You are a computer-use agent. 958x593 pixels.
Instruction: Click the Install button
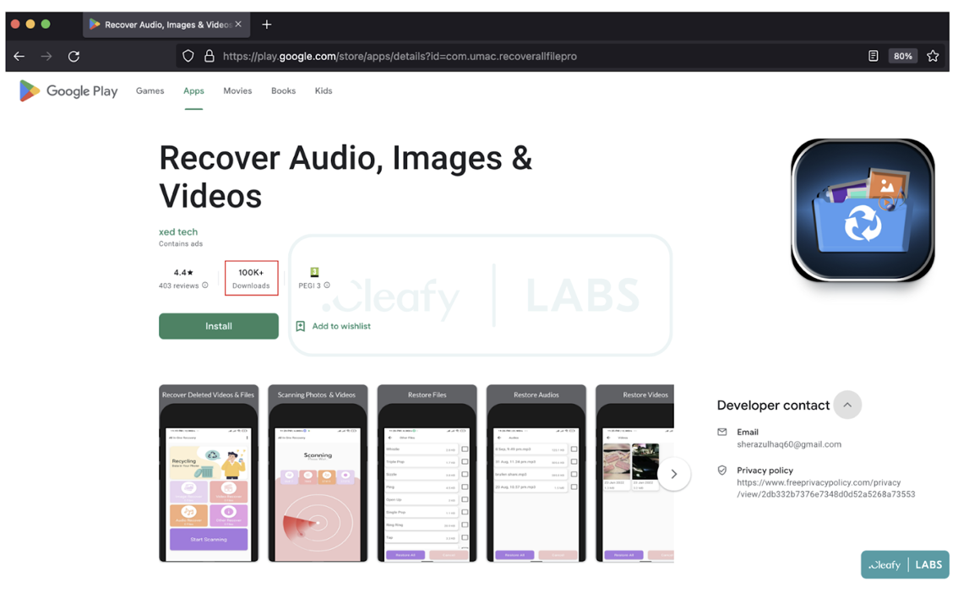point(218,326)
